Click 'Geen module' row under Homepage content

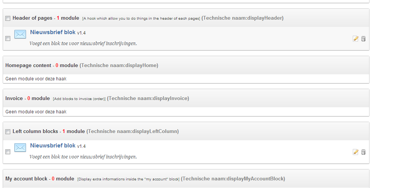(36, 79)
